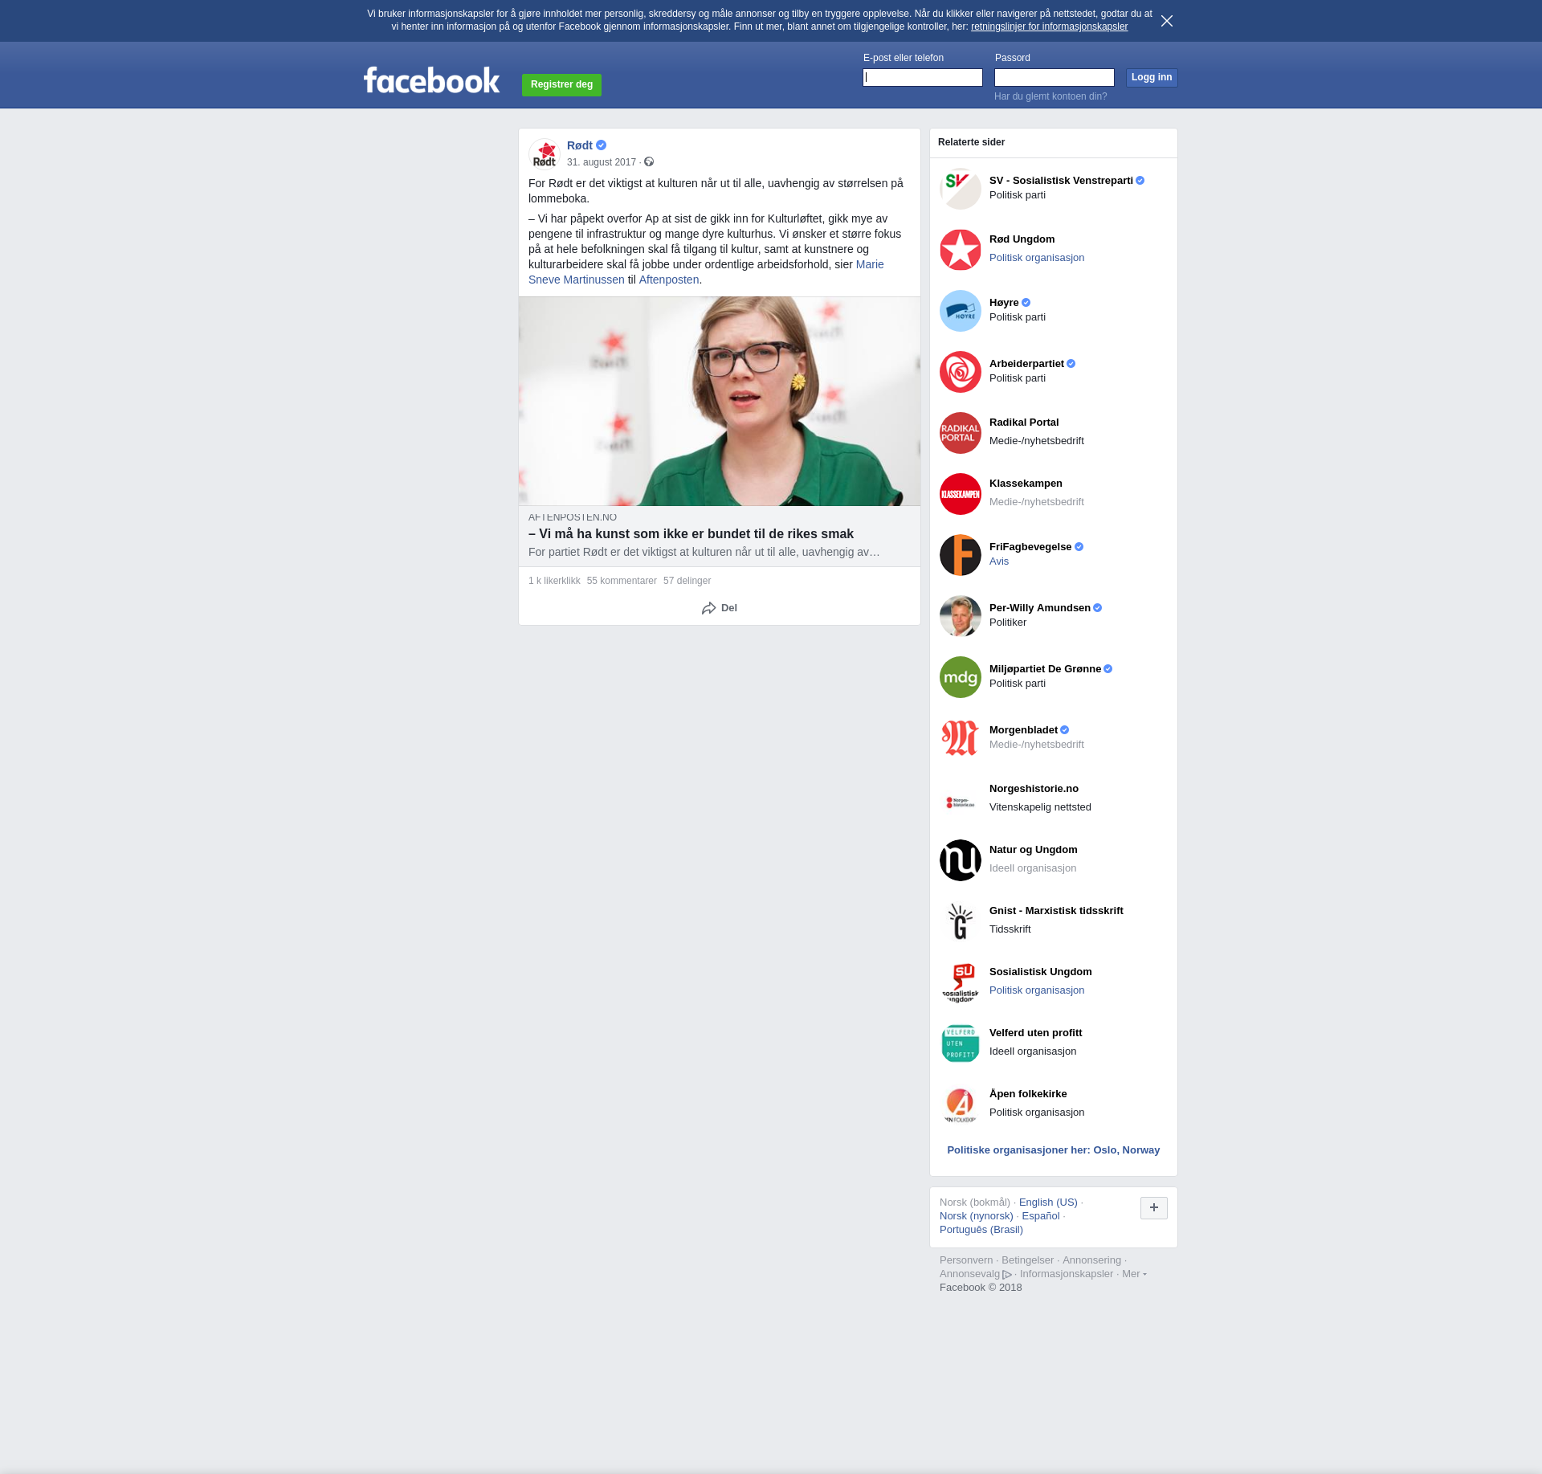Click the green Registrer deg button
Screen dimensions: 1542x1474
[561, 84]
